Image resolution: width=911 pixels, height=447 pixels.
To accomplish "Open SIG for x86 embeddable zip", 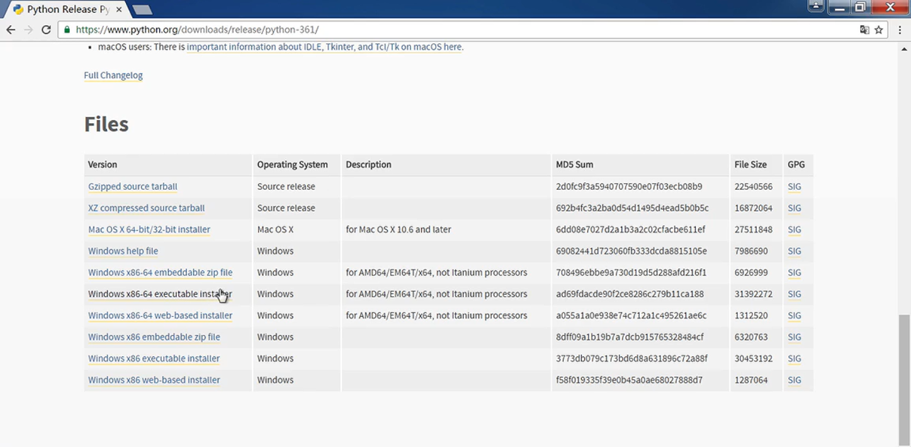I will tap(795, 337).
